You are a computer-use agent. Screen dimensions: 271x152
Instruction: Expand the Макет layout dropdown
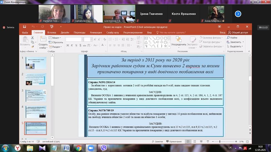pyautogui.click(x=55, y=38)
